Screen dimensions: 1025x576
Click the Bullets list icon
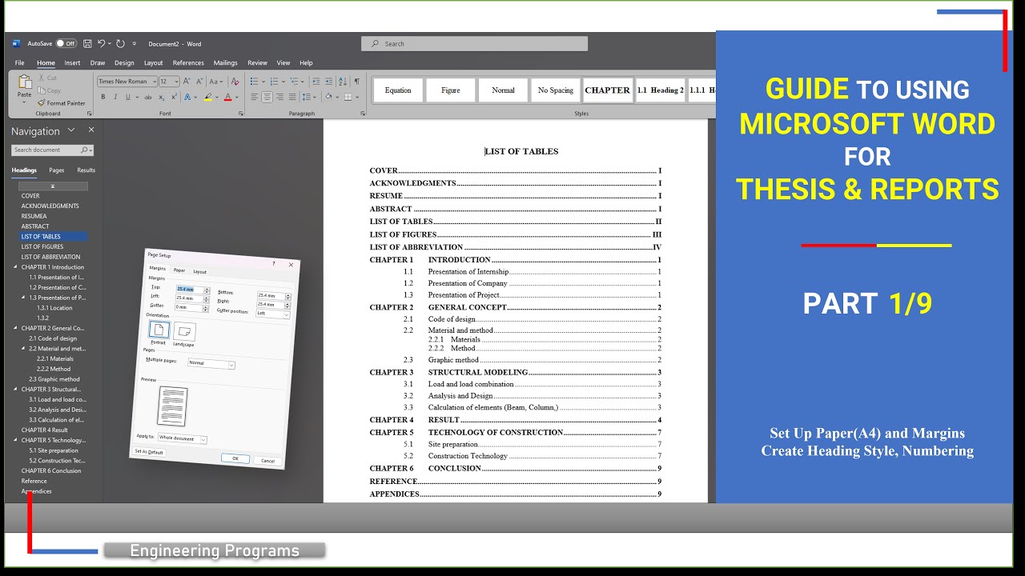pos(254,82)
